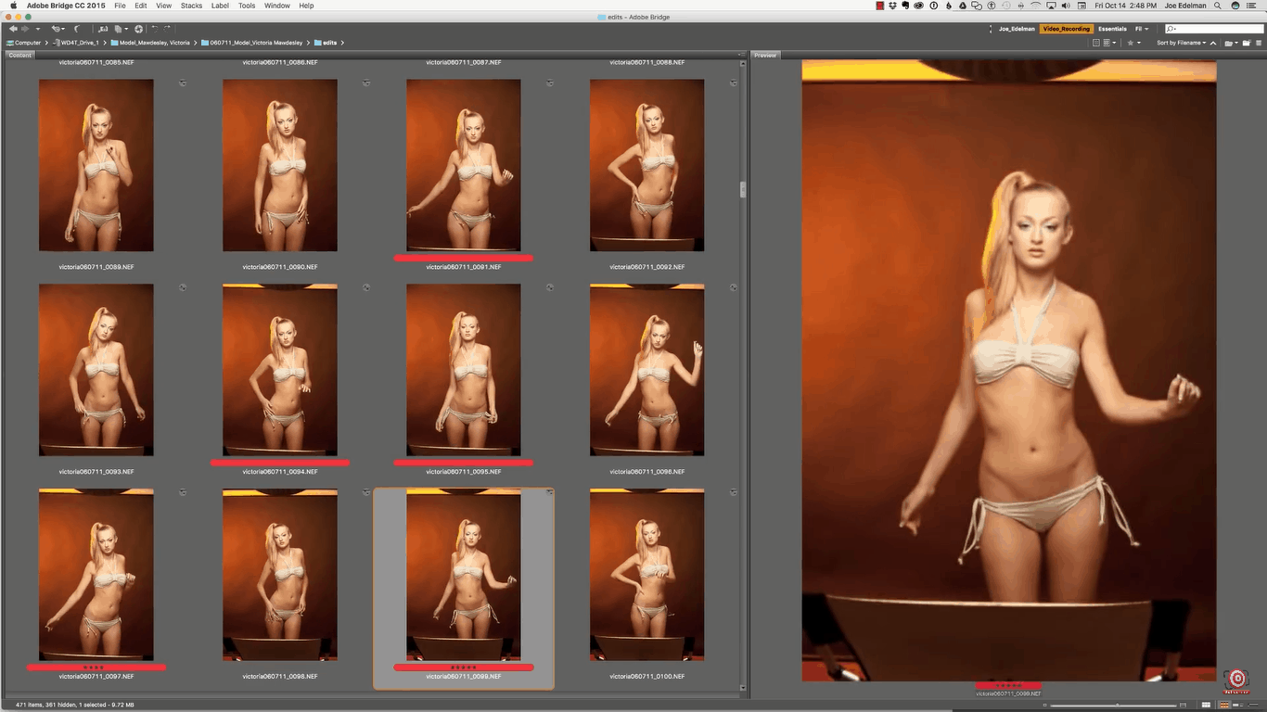Viewport: 1267px width, 712px height.
Task: Open the boomerang return-to-app icon
Action: click(78, 30)
